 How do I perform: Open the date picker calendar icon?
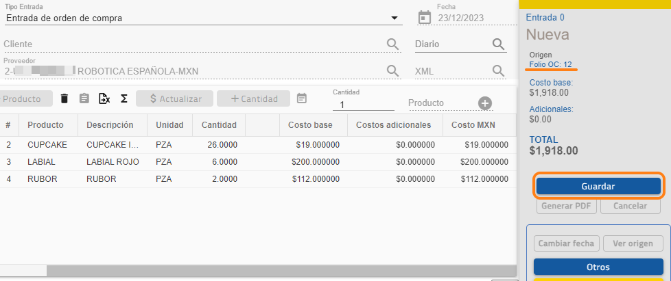[425, 18]
